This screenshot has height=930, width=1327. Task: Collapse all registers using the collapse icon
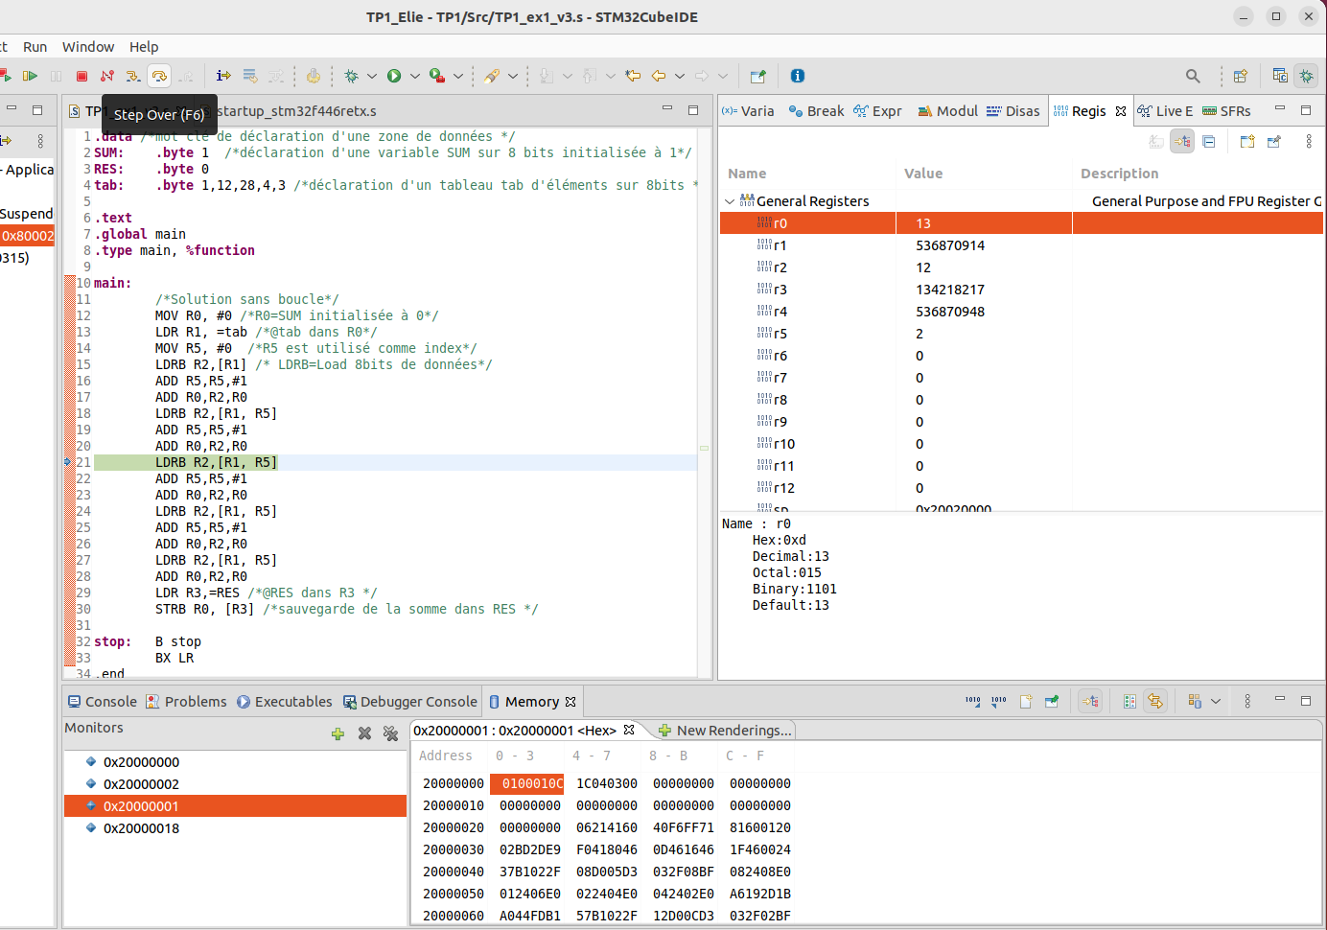pos(1209,142)
